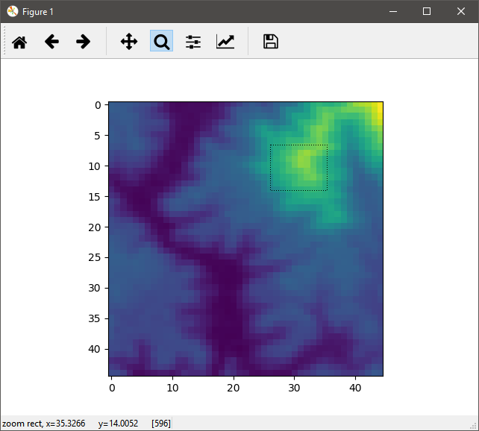Open the edit axis and curve parameters icon
The image size is (479, 431).
[225, 42]
